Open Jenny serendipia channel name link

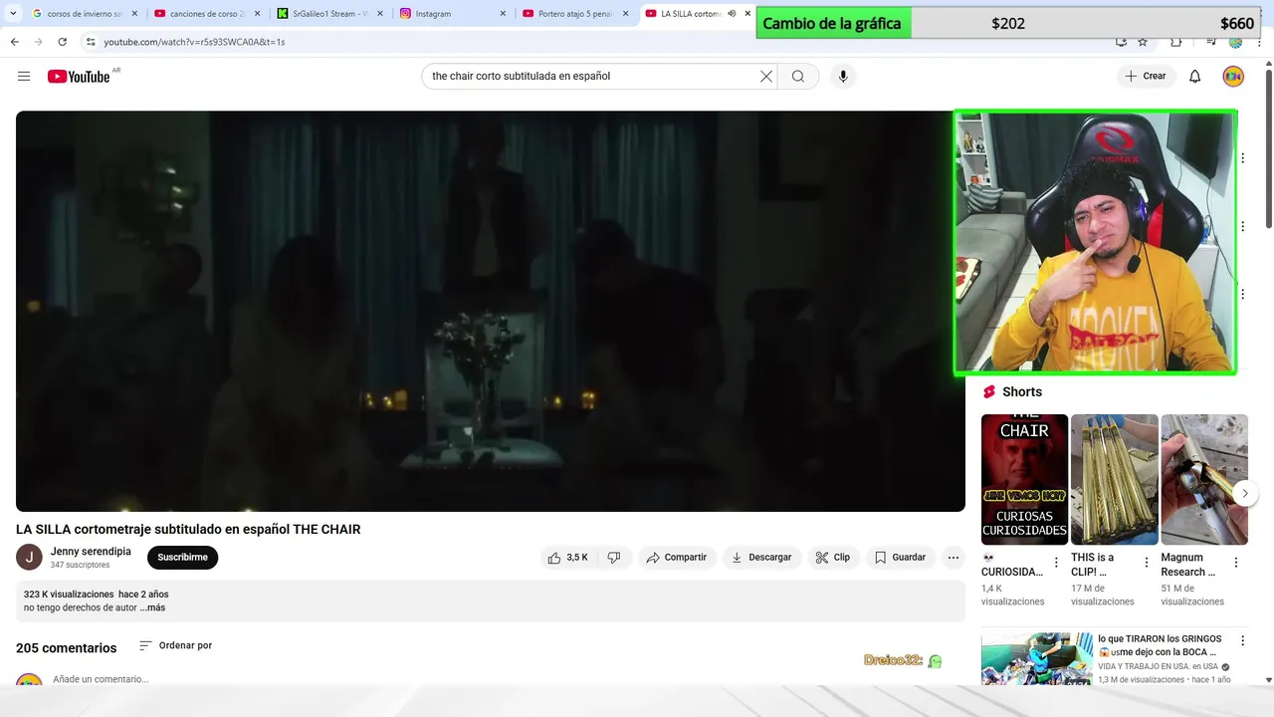[x=91, y=552]
